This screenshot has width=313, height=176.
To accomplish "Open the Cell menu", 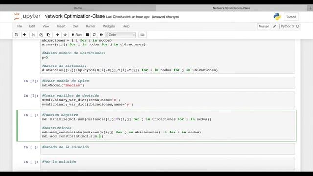I will 75,26.
